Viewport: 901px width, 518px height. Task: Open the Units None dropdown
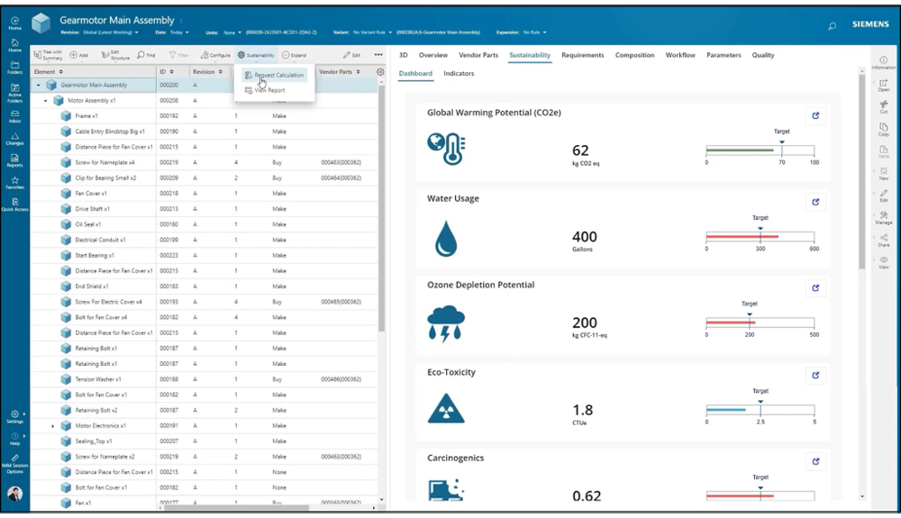[x=232, y=32]
